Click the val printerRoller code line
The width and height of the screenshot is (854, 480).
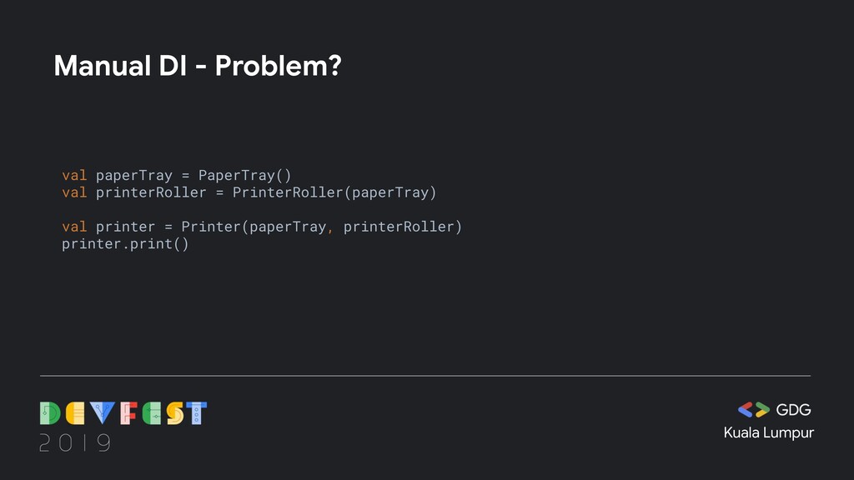point(249,192)
